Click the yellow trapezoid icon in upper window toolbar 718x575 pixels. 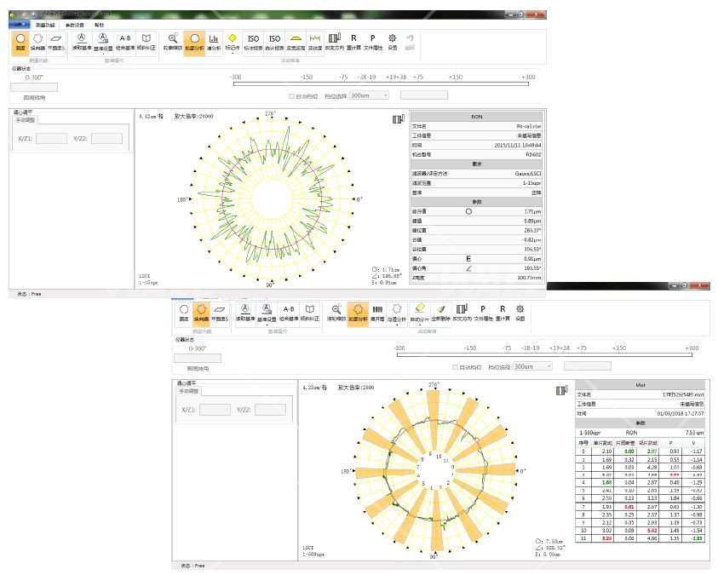[x=296, y=43]
